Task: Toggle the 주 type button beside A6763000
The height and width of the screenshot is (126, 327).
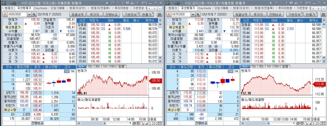Action: tap(169, 14)
